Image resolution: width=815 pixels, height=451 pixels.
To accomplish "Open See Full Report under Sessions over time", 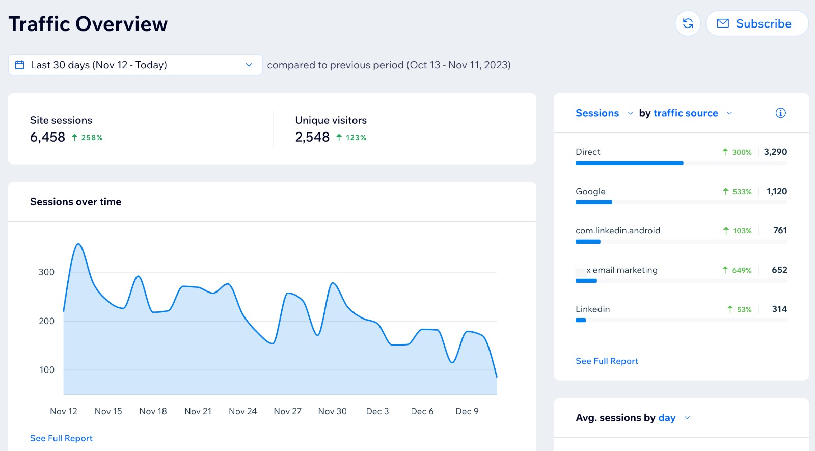I will (x=61, y=438).
